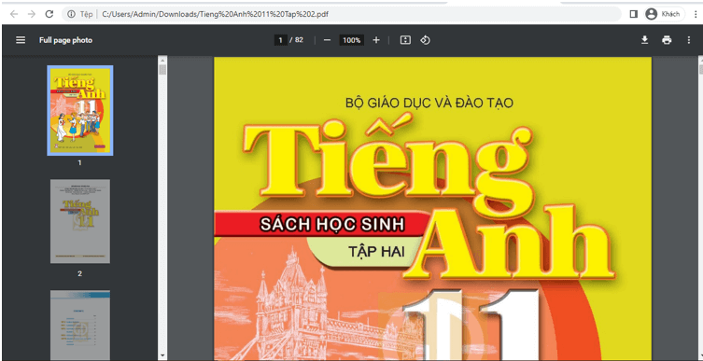Select page 3 thumbnail
Screen dimensions: 703x361
[80, 326]
